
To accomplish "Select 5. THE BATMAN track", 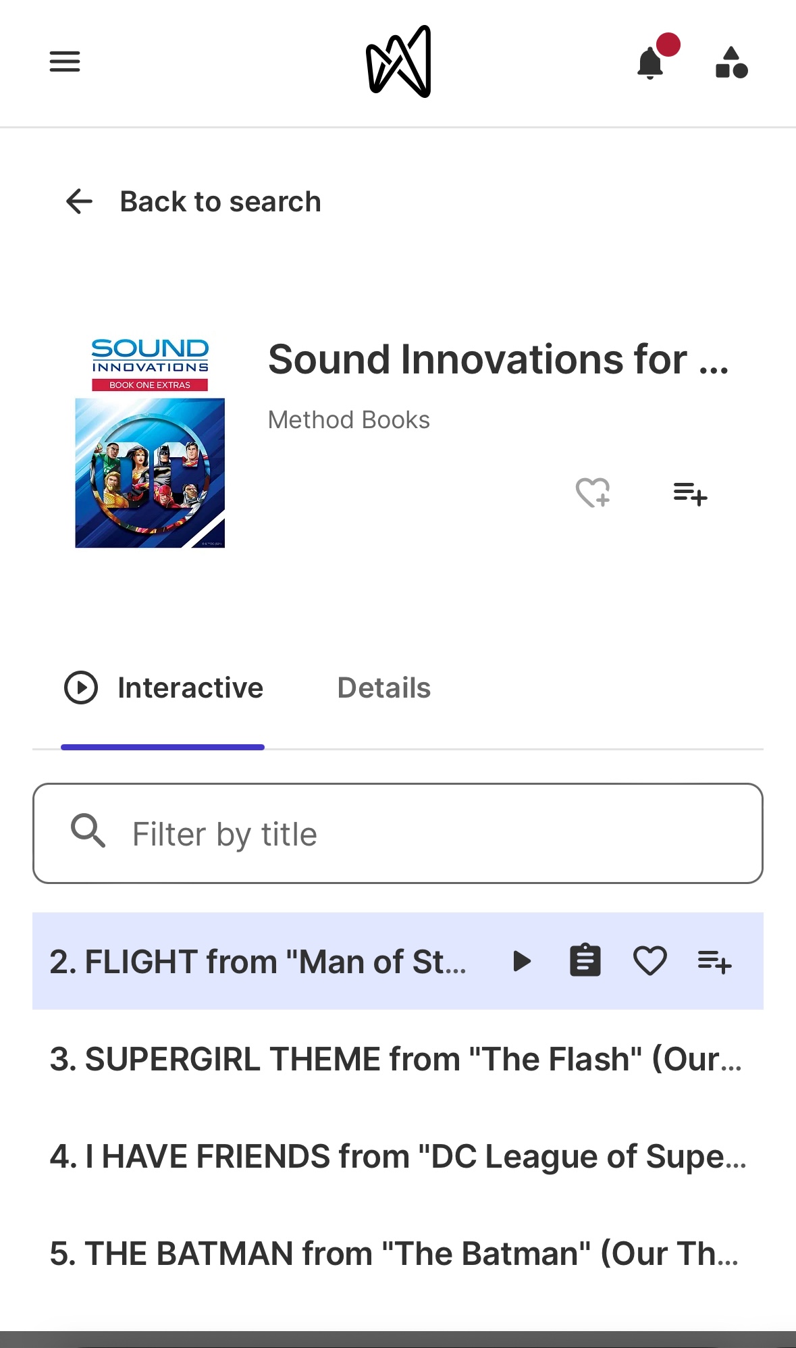I will tap(398, 1253).
